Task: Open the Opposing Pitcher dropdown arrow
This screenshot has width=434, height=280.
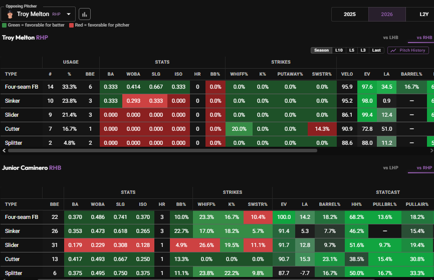Action: tap(69, 14)
